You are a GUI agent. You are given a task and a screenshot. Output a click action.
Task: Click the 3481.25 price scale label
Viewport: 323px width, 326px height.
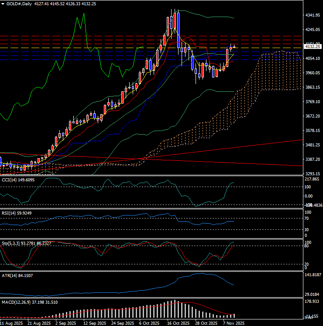tap(313, 145)
